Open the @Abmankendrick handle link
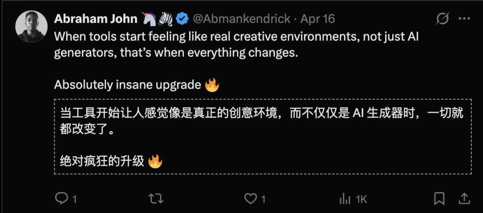This screenshot has width=483, height=213. [x=241, y=19]
